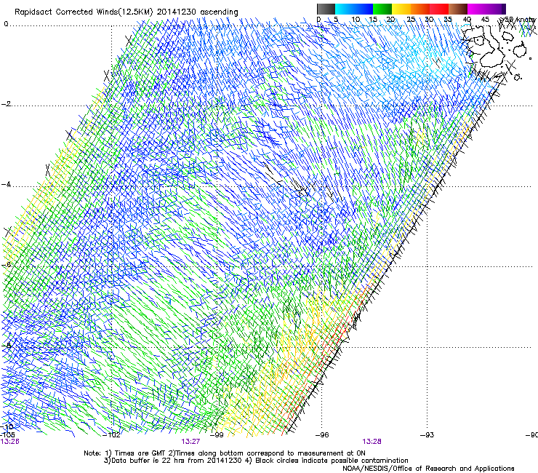Click the -96 longitude label
The image size is (538, 473).
[x=322, y=435]
